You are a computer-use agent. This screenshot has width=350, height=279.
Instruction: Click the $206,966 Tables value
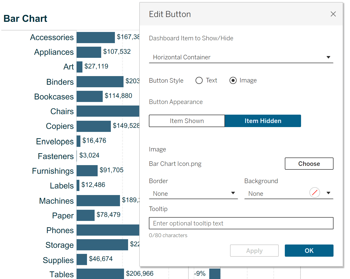pyautogui.click(x=139, y=273)
